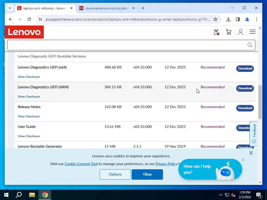
Task: Open File Explorer from the taskbar
Action: coord(32,195)
